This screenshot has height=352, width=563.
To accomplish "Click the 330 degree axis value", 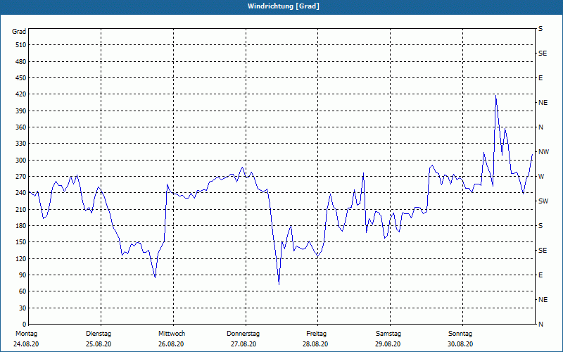I will (21, 144).
